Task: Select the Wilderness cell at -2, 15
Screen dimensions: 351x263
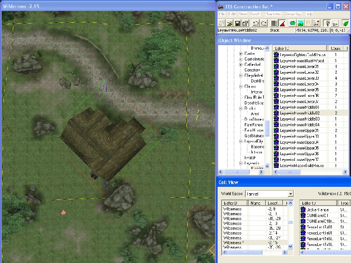Action: pyautogui.click(x=255, y=243)
